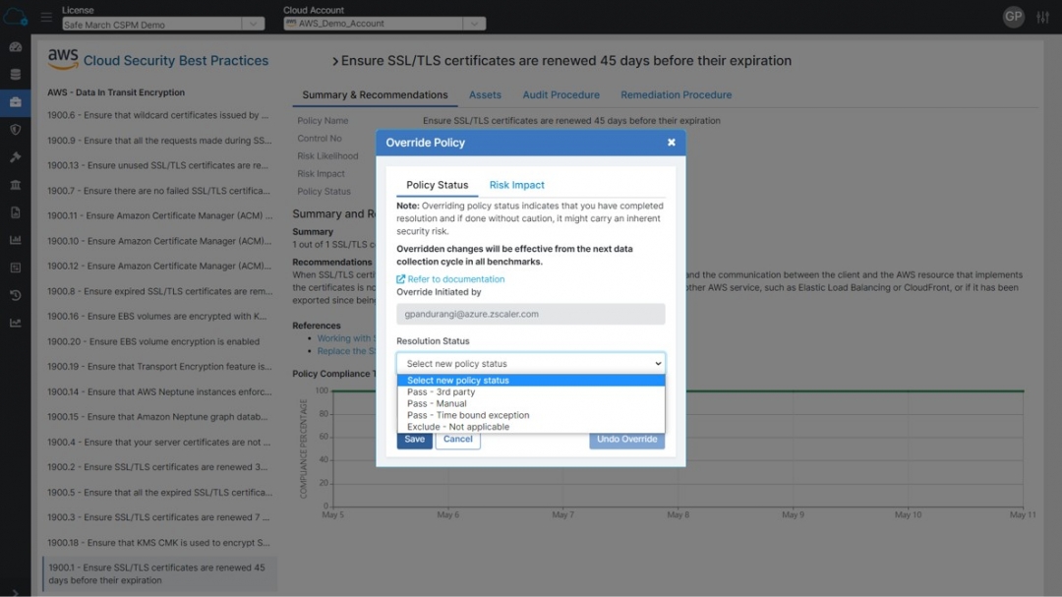Open the settings sliders icon top right
The image size is (1062, 597).
click(x=1042, y=18)
